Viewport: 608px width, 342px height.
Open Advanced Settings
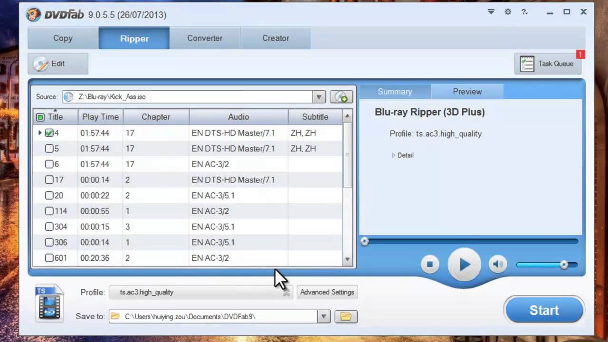327,292
